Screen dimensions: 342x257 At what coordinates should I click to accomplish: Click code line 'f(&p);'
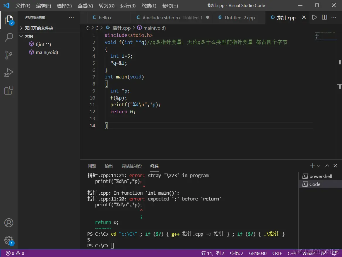pyautogui.click(x=118, y=98)
